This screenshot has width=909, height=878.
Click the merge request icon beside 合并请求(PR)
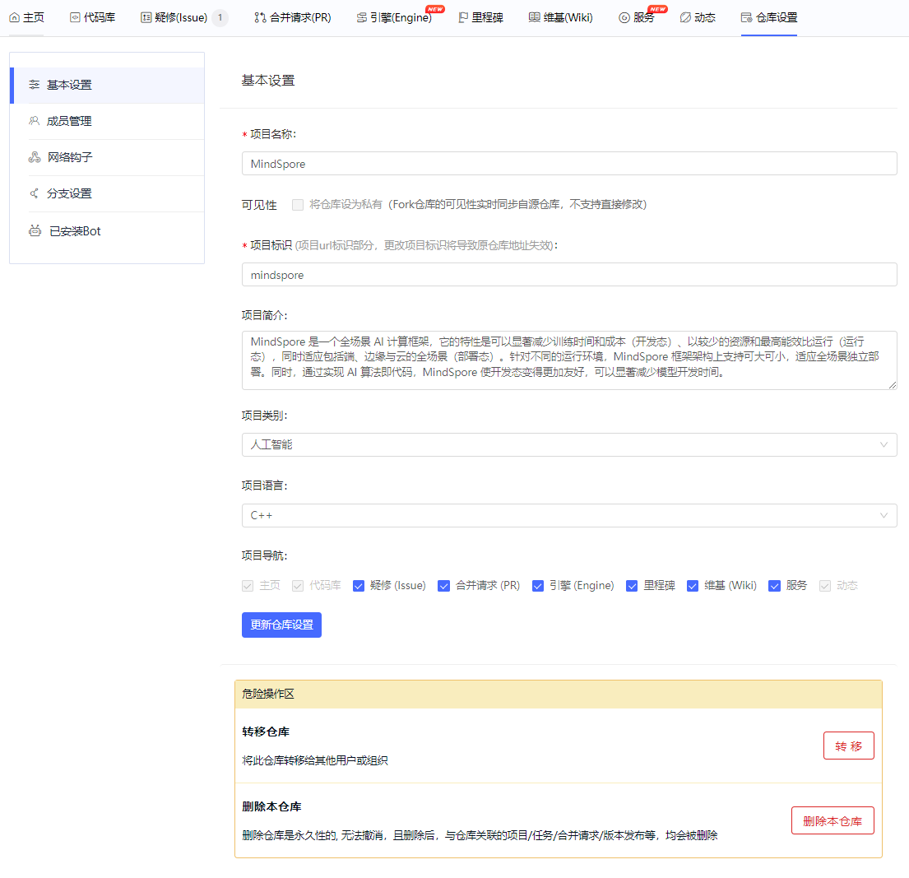tap(260, 17)
